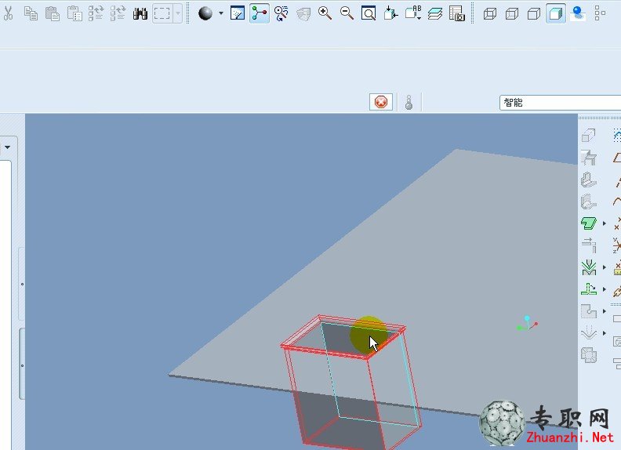
Task: Click the Orient Mode icon
Action: (x=281, y=13)
